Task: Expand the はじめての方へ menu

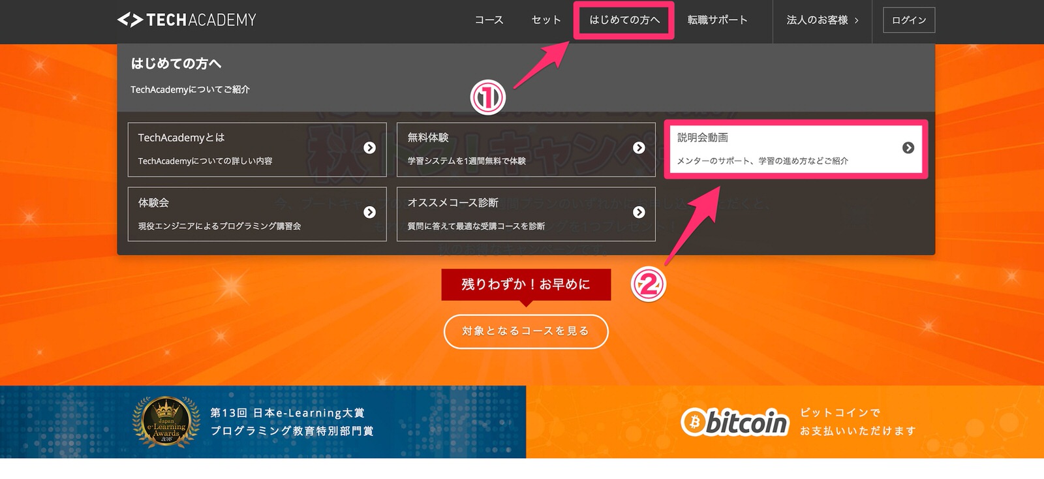Action: [x=624, y=20]
